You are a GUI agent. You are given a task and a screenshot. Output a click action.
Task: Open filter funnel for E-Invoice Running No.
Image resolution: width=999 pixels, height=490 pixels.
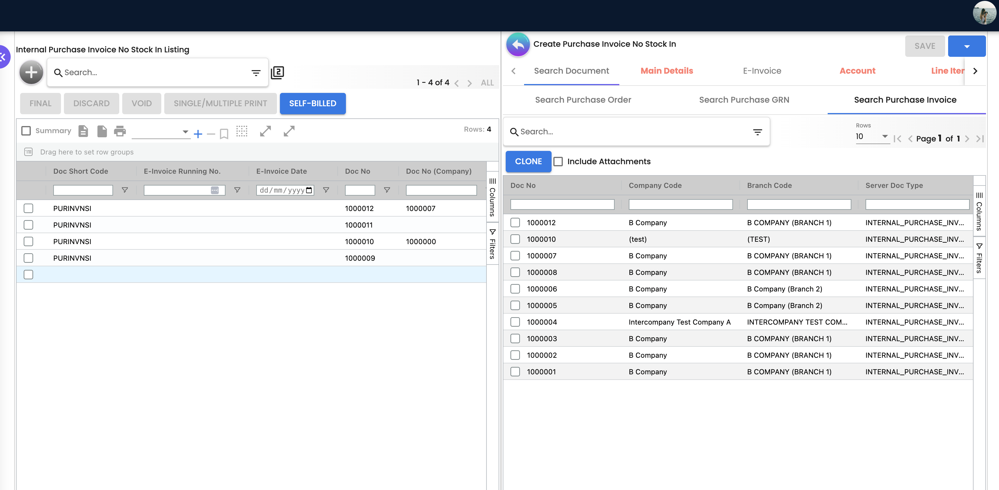tap(237, 190)
